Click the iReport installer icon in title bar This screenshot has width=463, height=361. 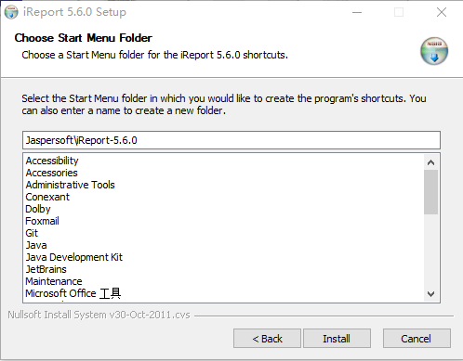(11, 12)
